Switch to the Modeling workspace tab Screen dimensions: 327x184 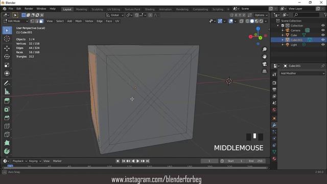[82, 9]
